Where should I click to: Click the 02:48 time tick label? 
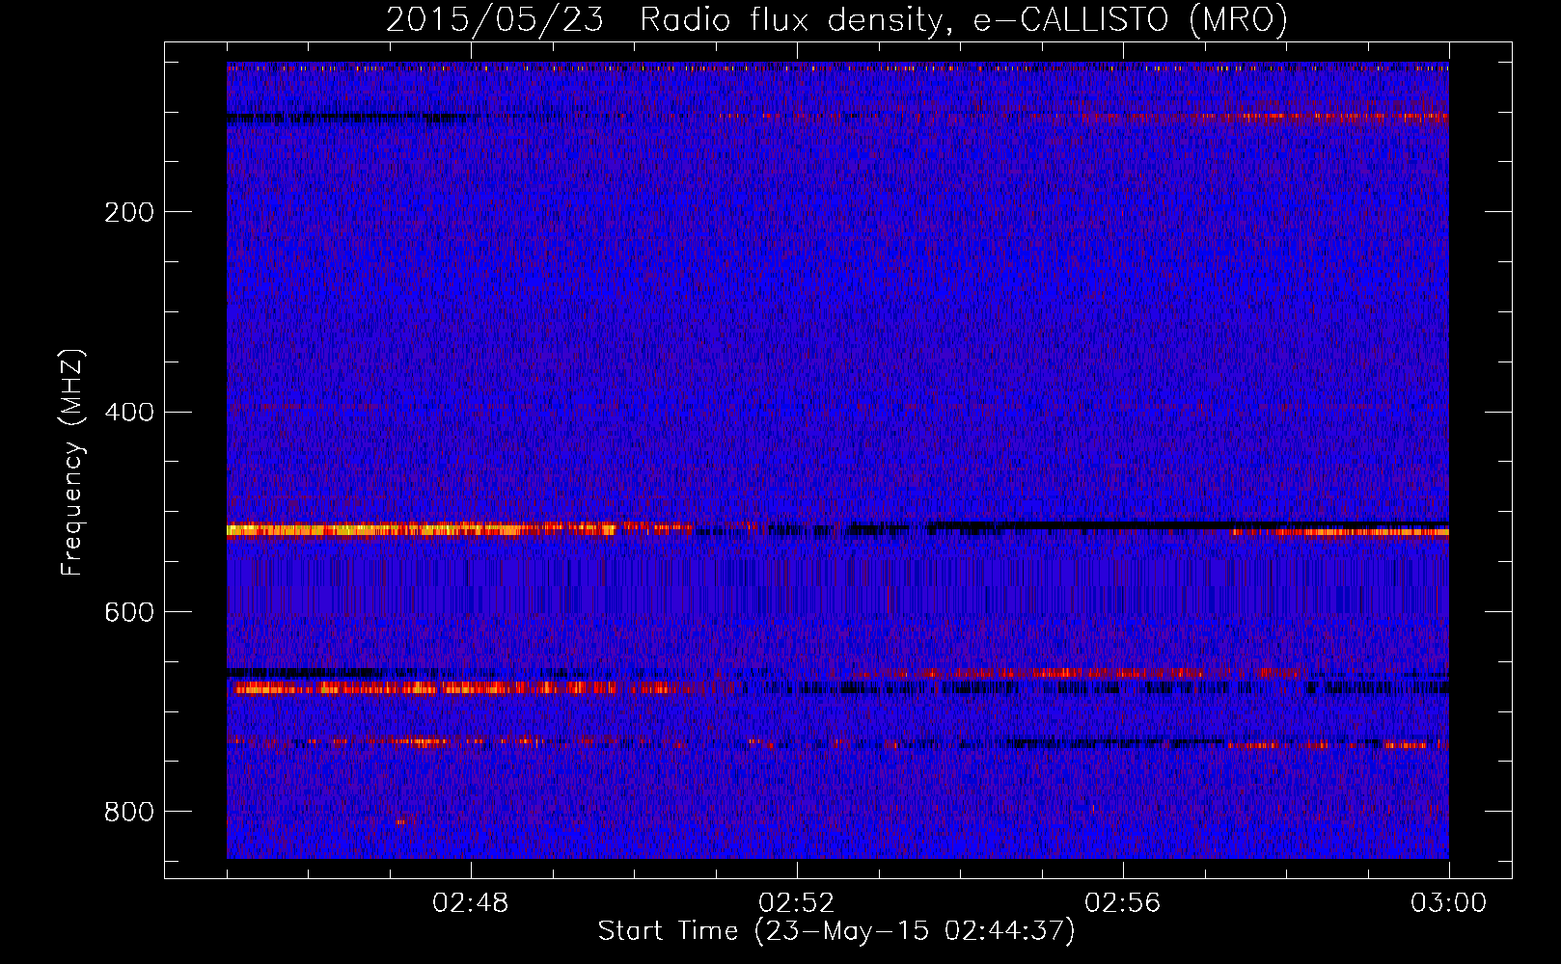click(471, 903)
